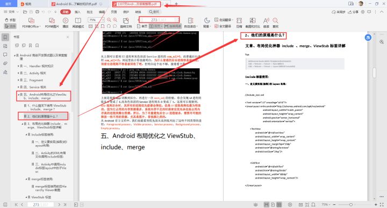Image resolution: width=387 pixels, height=208 pixels.
Task: Expand 四、Service 相关 bookmark
Action: click(x=18, y=87)
